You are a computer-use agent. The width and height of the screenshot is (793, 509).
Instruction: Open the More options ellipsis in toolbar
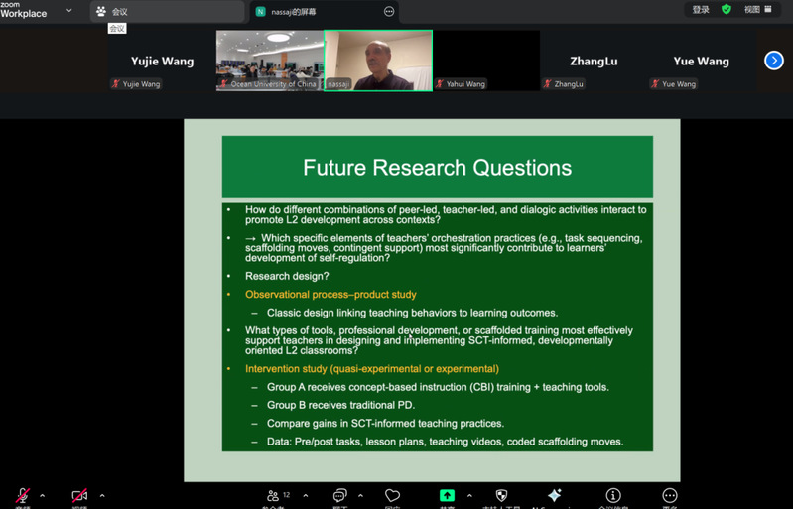(670, 495)
